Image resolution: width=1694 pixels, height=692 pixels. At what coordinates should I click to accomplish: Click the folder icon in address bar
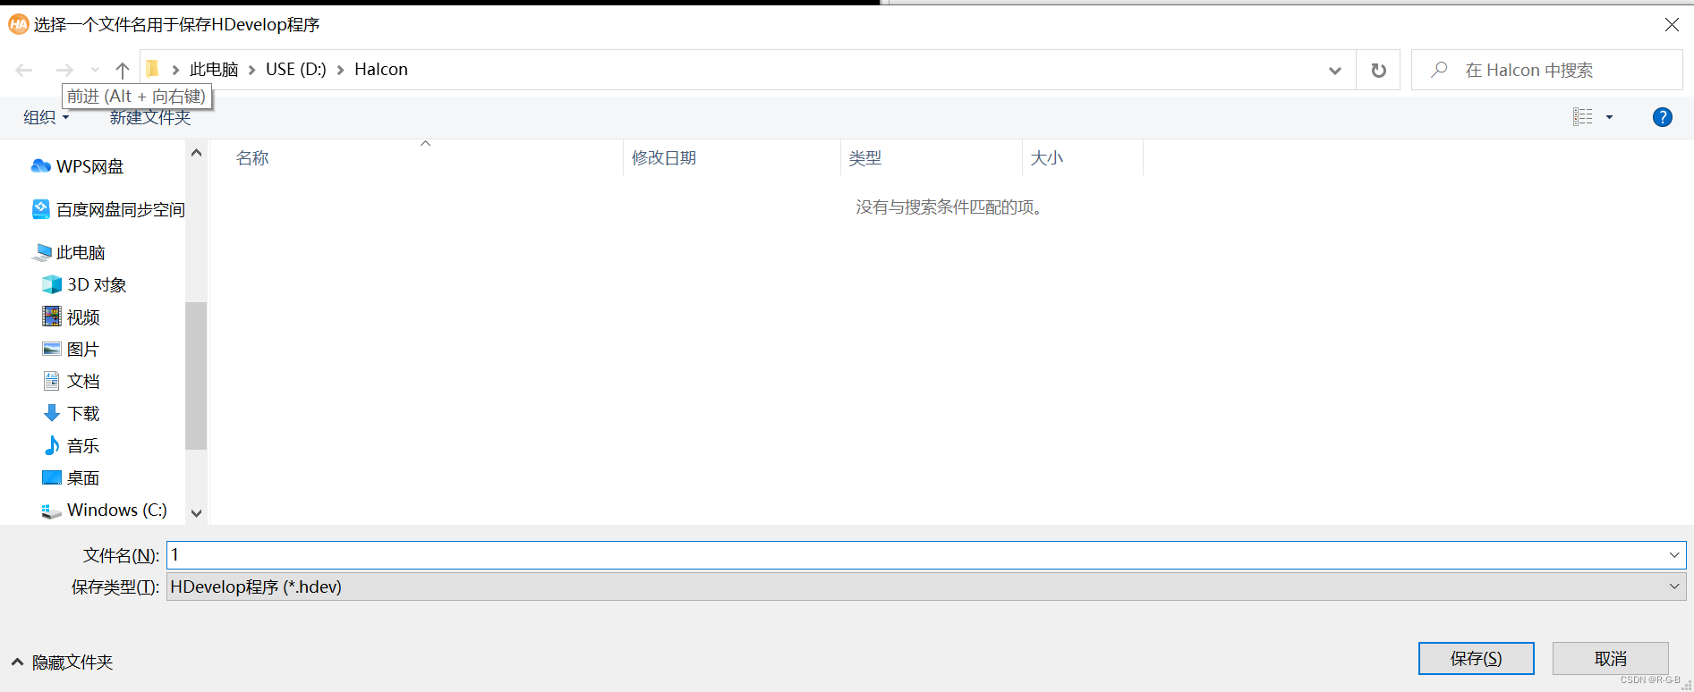153,69
